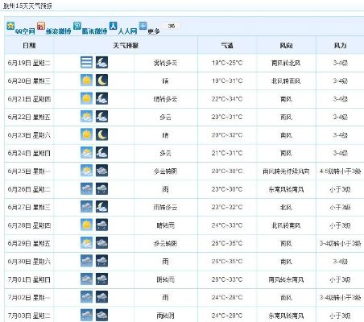This screenshot has height=322, width=364.
Task: Select the 天气预报 column header
Action: pos(126,46)
